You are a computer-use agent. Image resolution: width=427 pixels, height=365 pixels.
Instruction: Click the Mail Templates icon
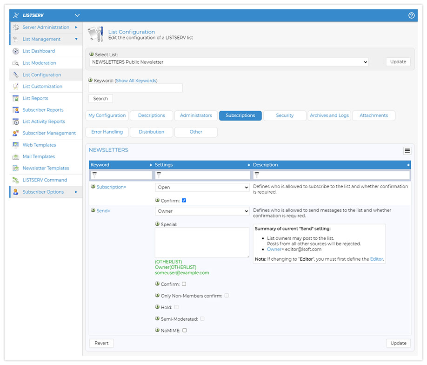point(16,156)
